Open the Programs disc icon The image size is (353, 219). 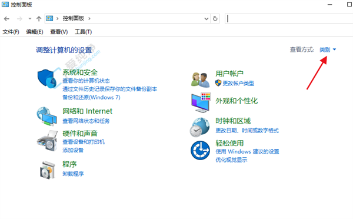[48, 170]
